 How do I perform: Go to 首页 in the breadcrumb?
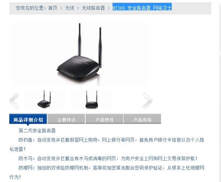[53, 8]
